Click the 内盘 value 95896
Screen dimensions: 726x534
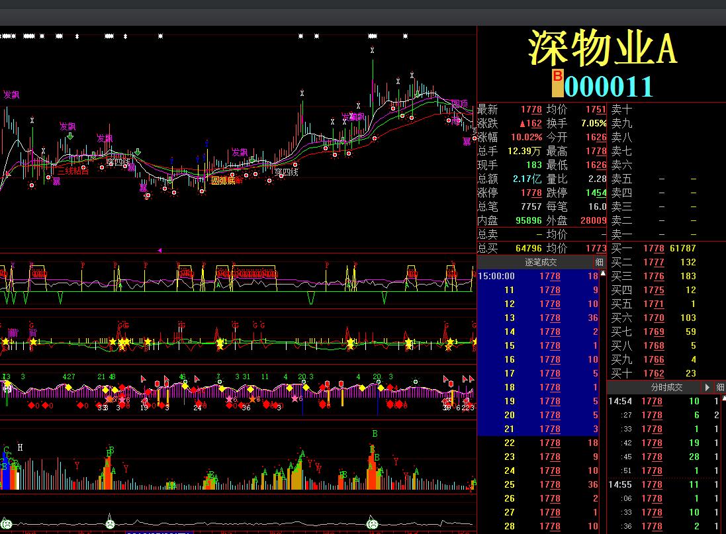pos(529,220)
